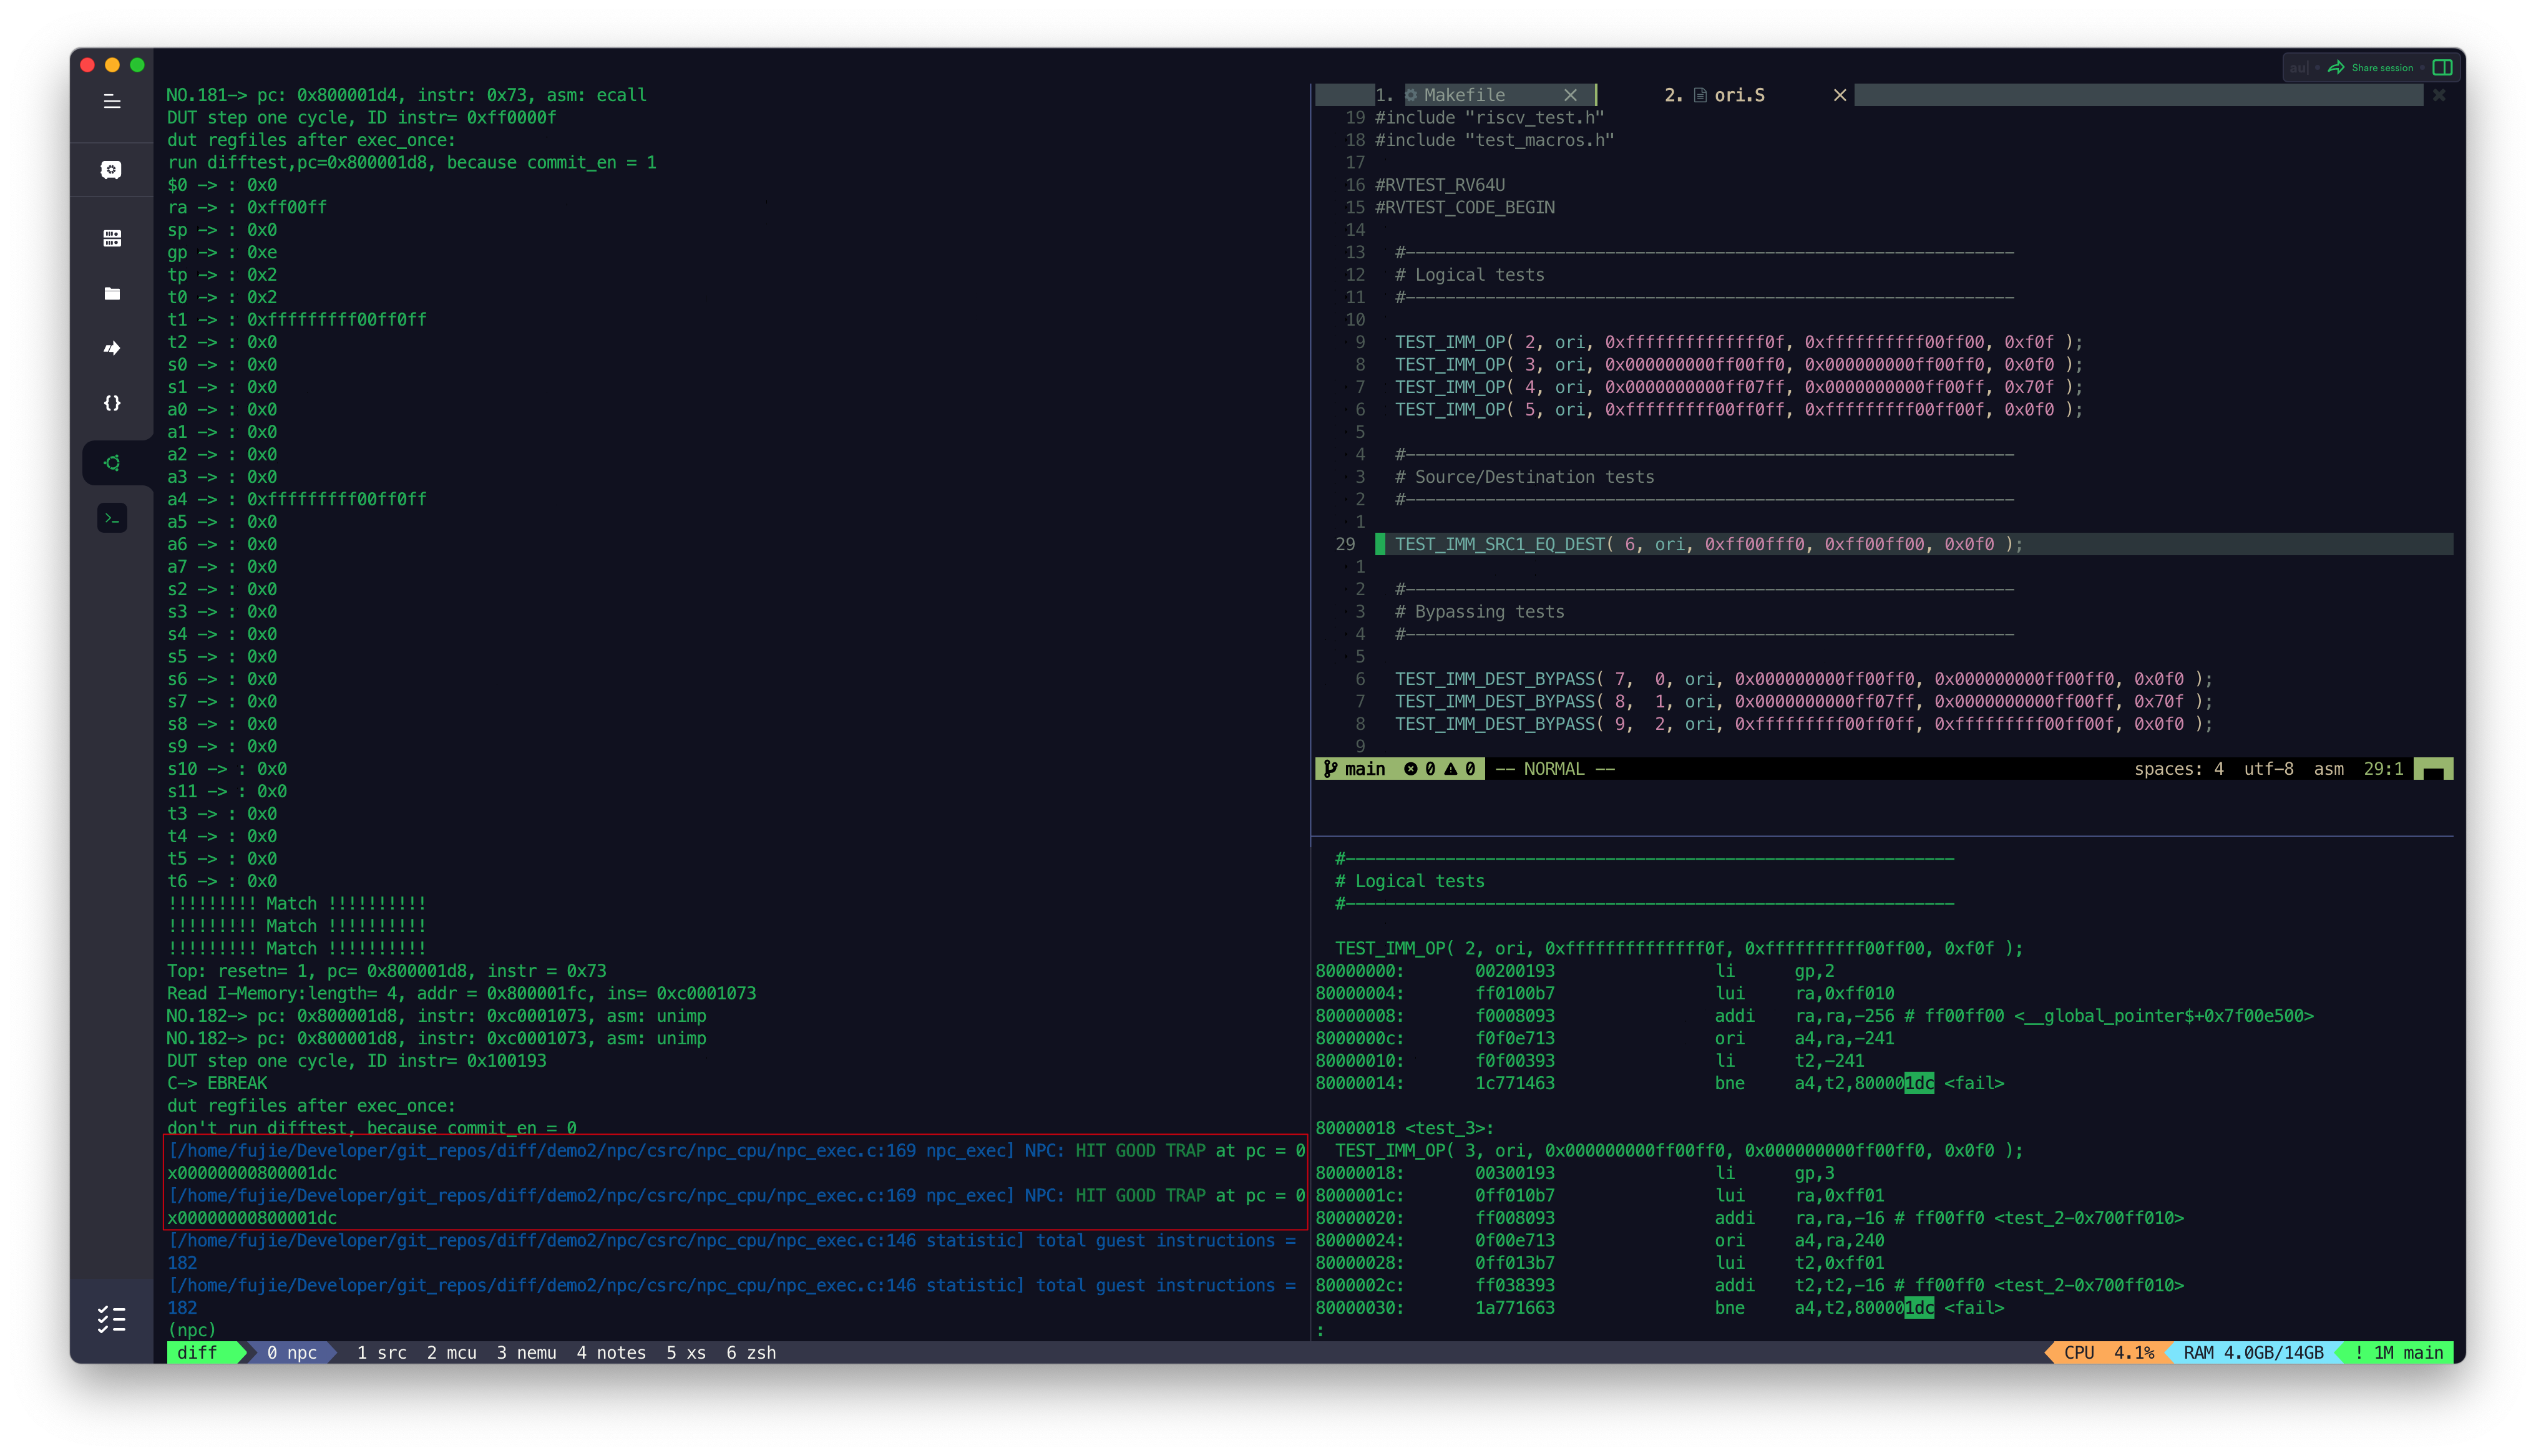The height and width of the screenshot is (1456, 2536).
Task: Select tmux window 2 mcu
Action: click(452, 1352)
